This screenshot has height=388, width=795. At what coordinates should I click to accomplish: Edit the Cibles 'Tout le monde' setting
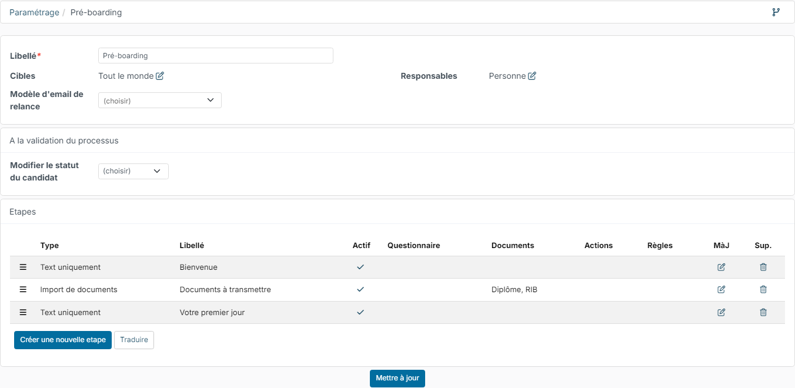tap(160, 76)
